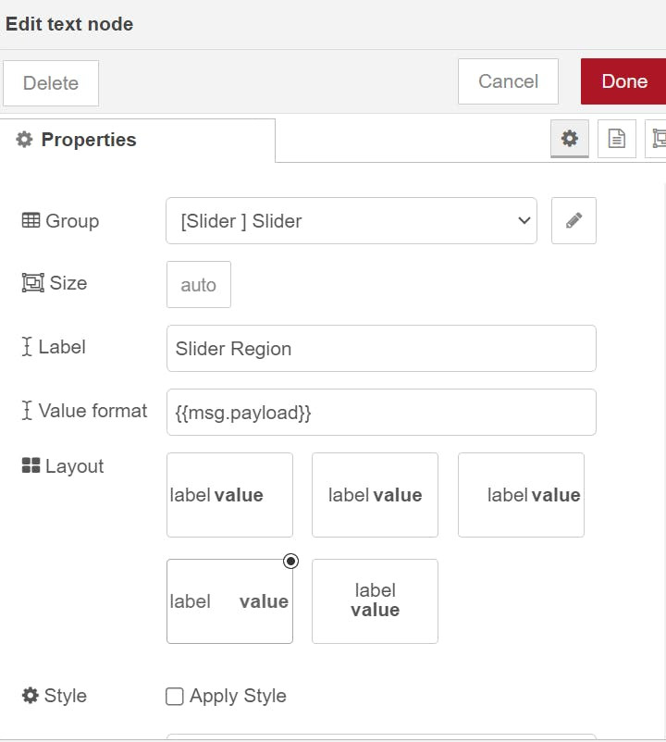Click the Size icon beside its label
The image size is (666, 742).
[x=32, y=283]
